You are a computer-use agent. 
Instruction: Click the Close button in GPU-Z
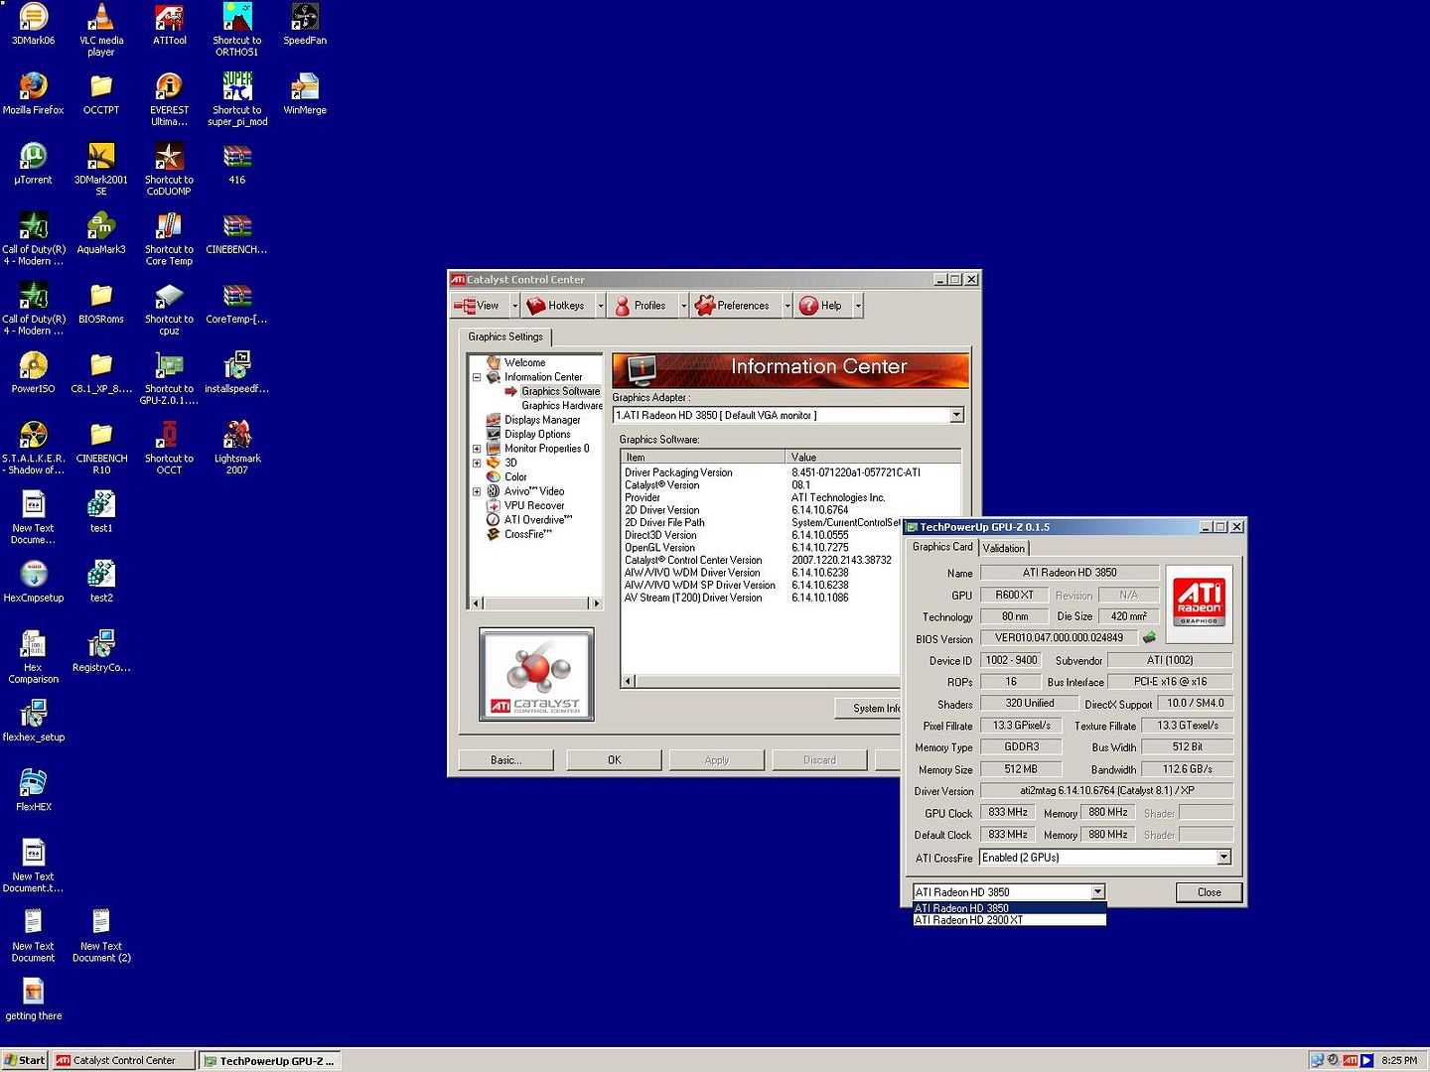(x=1209, y=892)
